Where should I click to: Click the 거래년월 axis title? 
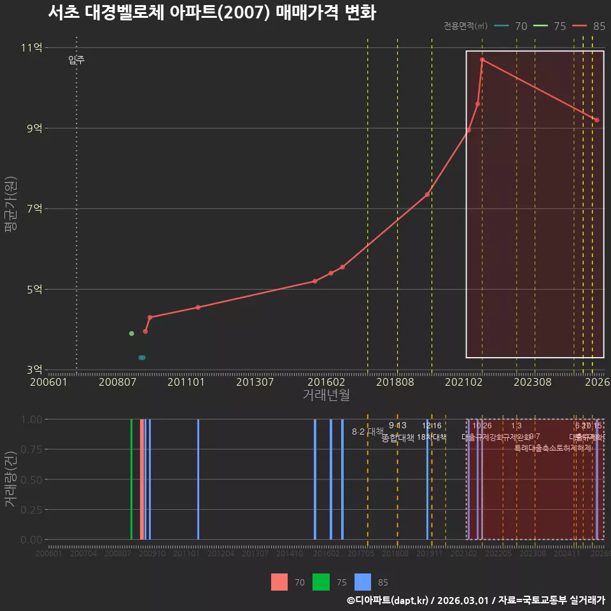[326, 395]
